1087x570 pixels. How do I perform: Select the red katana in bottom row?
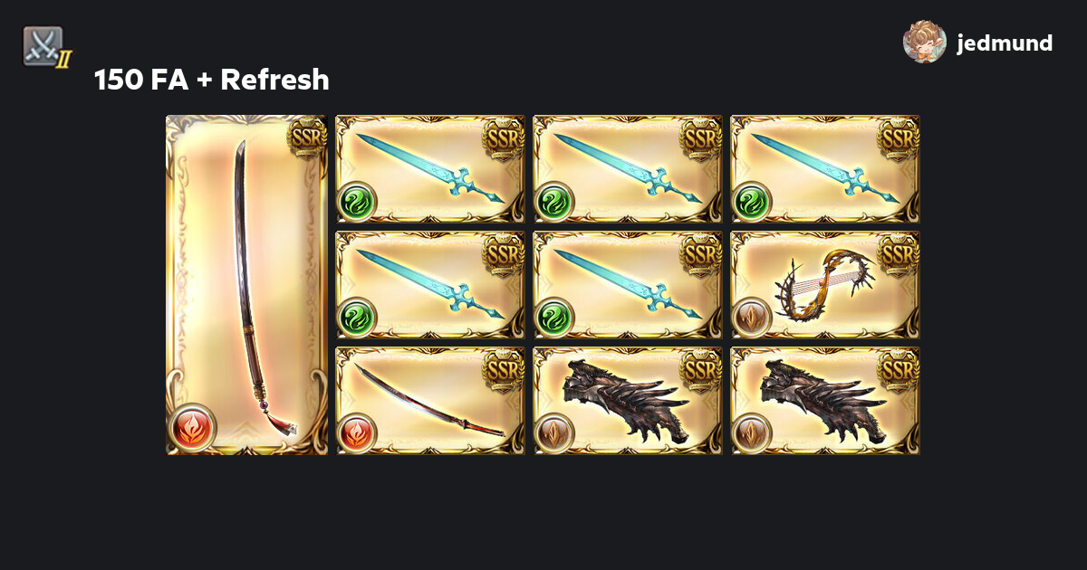point(431,401)
